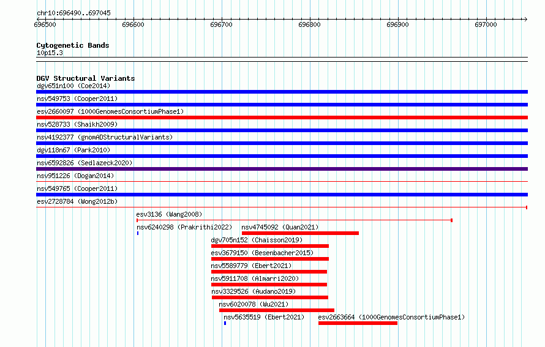
Task: Click ruler position 696900
Action: pos(397,24)
